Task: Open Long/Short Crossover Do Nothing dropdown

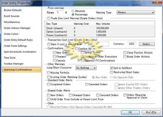Action: pyautogui.click(x=86, y=68)
